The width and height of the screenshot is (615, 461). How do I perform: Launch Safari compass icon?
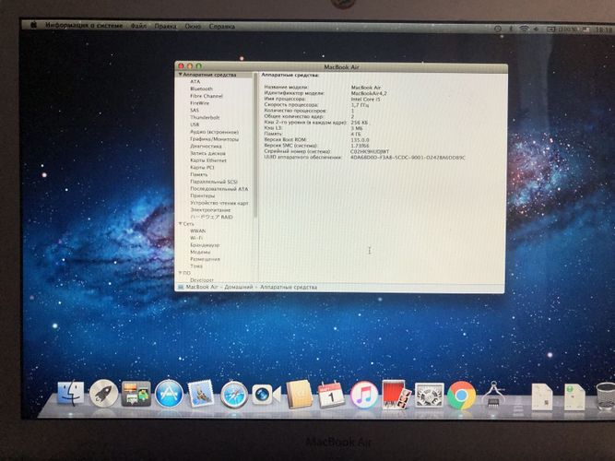234,395
